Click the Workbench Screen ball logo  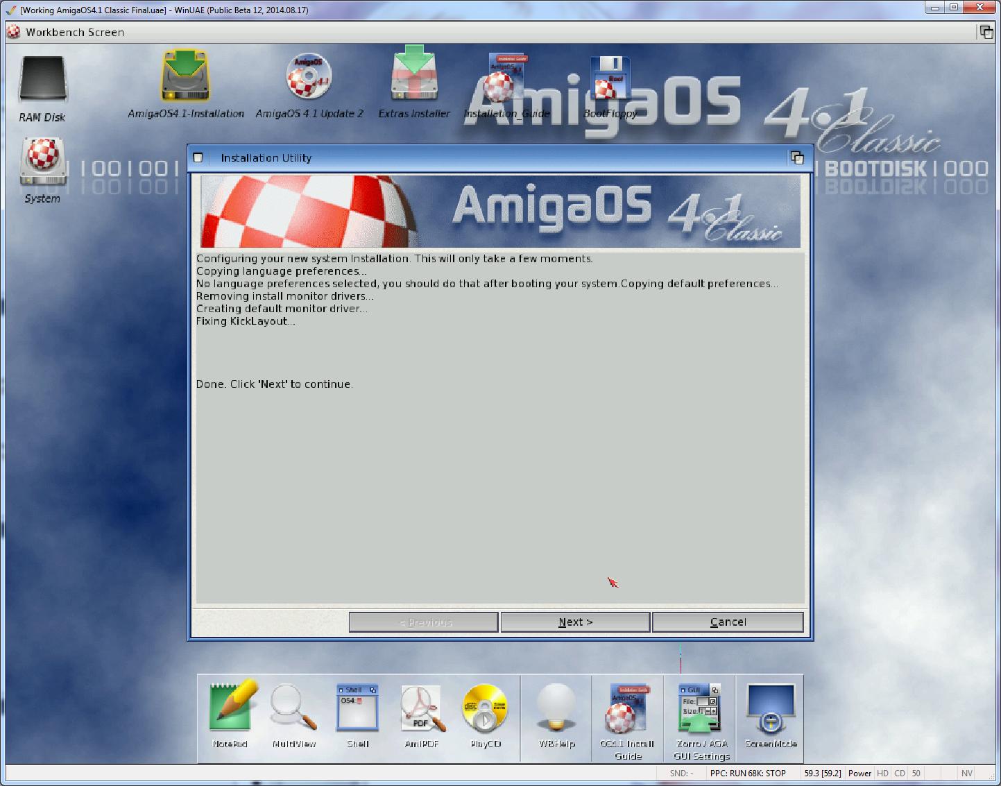click(14, 32)
